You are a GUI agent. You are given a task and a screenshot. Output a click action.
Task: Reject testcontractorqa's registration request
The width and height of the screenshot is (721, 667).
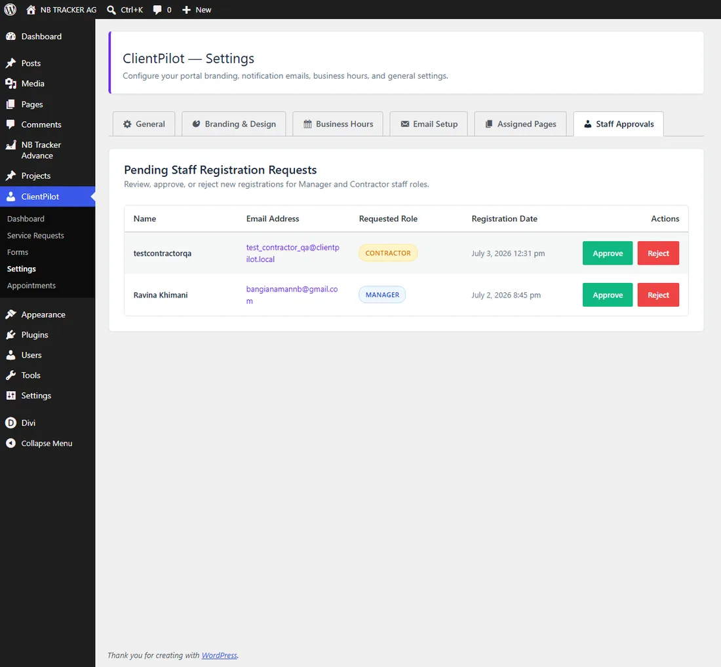pos(658,254)
